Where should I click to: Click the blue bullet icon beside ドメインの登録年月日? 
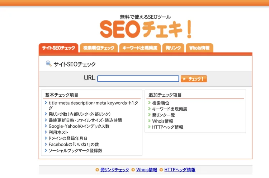coord(46,138)
